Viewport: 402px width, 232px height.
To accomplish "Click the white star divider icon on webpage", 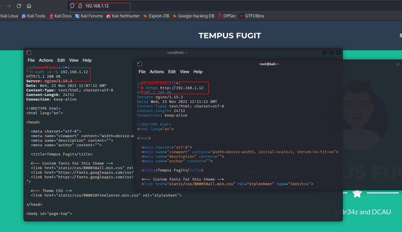I will pos(357,193).
